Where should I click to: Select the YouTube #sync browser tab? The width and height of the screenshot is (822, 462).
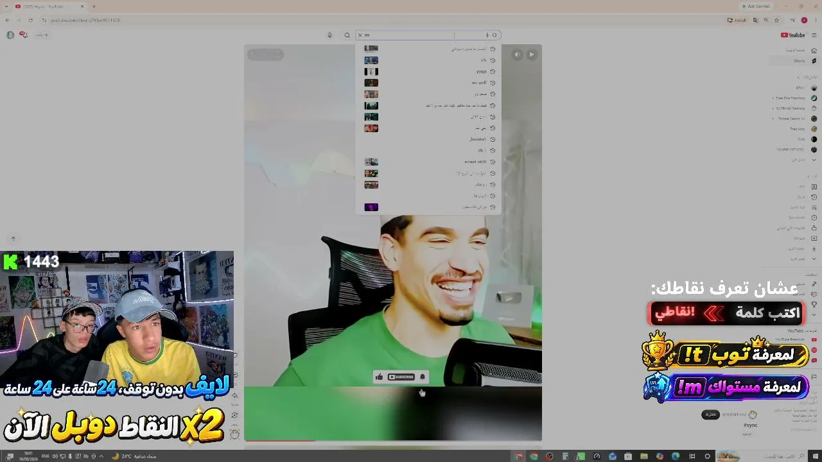click(x=49, y=6)
